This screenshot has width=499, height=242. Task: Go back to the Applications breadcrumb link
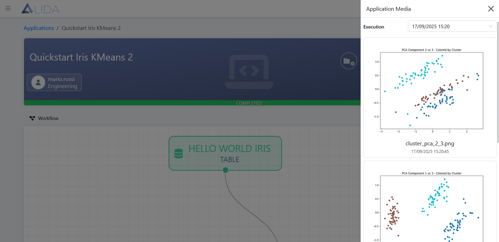[x=39, y=28]
